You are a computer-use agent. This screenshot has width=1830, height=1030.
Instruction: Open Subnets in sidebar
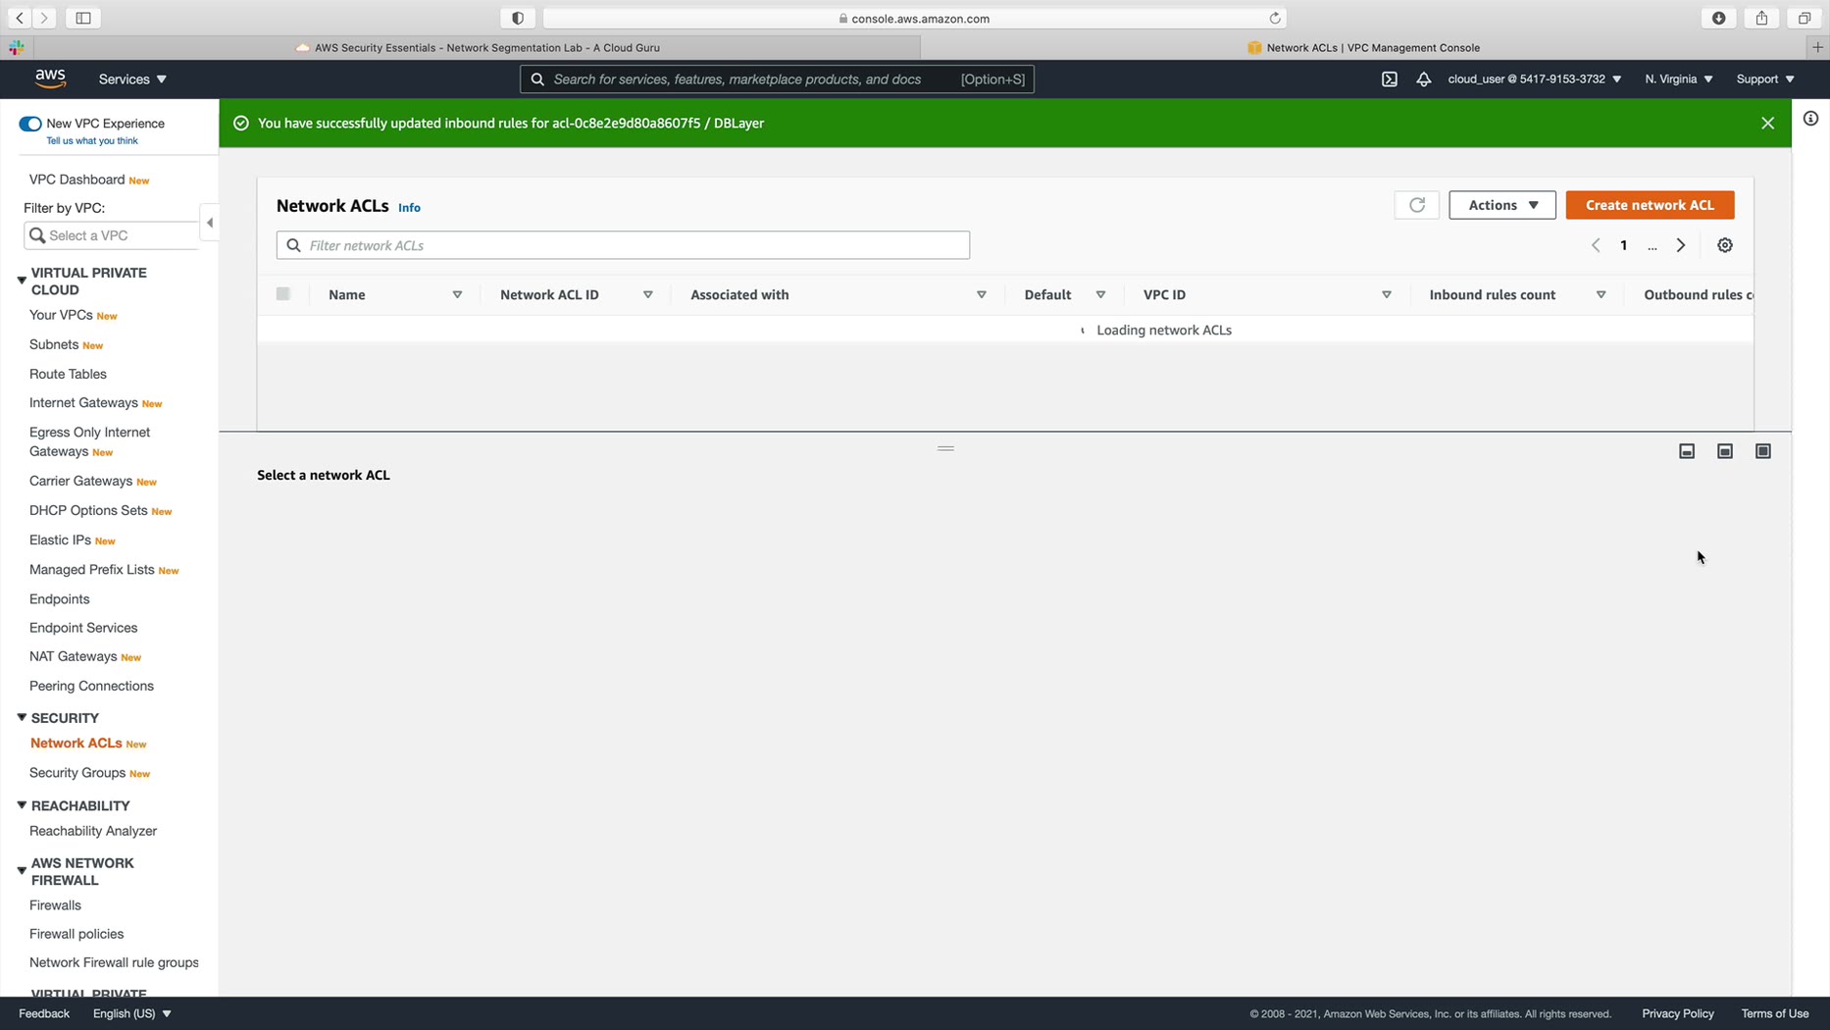coord(54,344)
